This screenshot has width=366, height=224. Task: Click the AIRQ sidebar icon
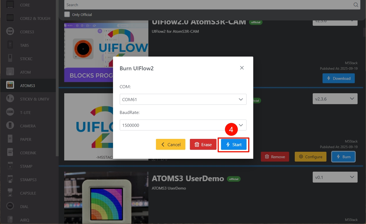(10, 220)
